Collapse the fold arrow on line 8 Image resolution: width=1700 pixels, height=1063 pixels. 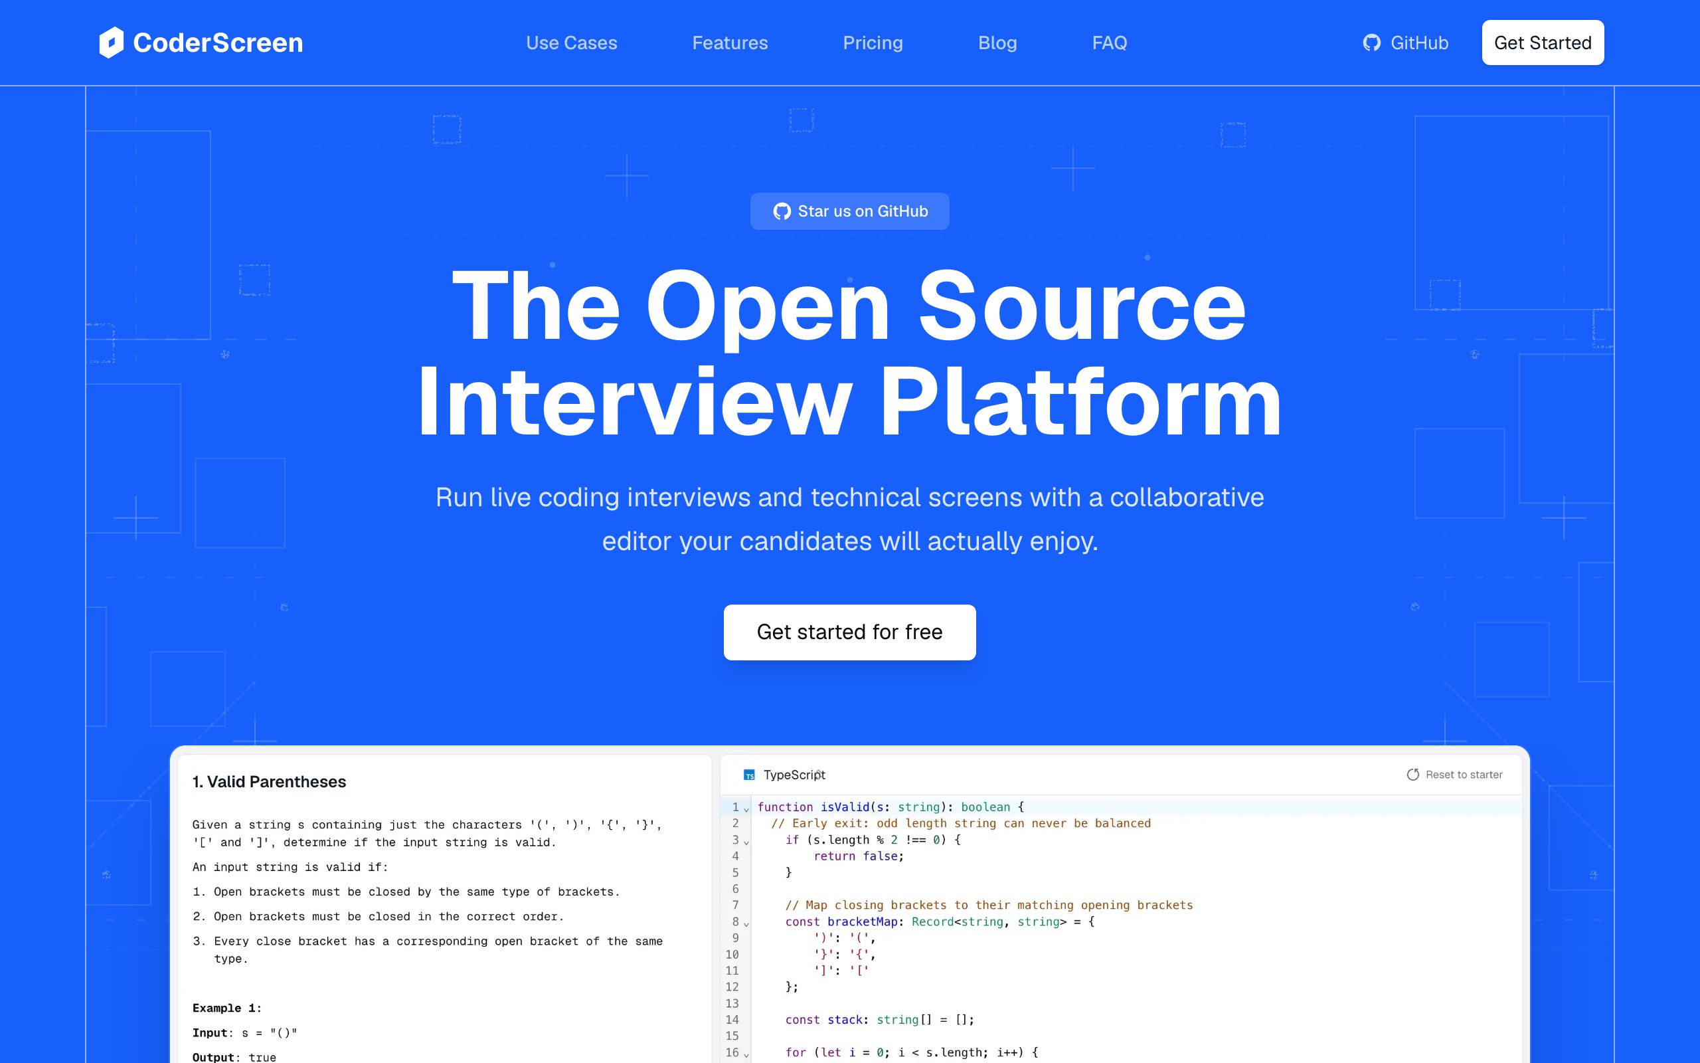[746, 923]
